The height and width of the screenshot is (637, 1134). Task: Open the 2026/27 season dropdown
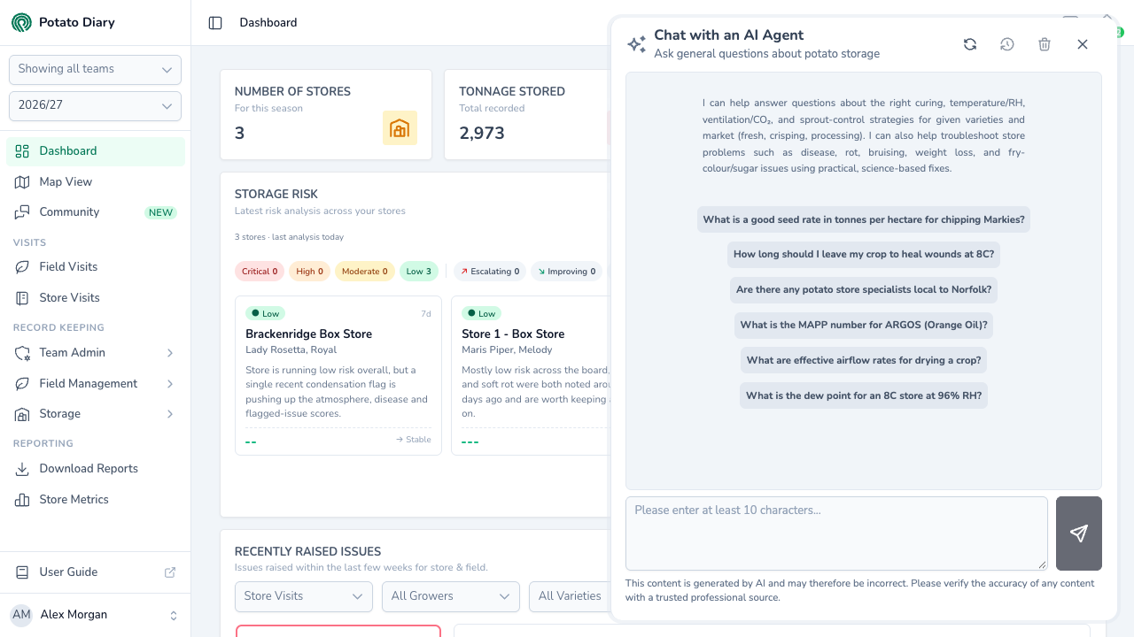95,106
